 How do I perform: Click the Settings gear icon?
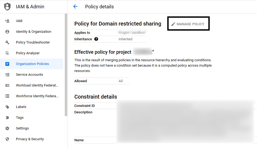(7, 128)
